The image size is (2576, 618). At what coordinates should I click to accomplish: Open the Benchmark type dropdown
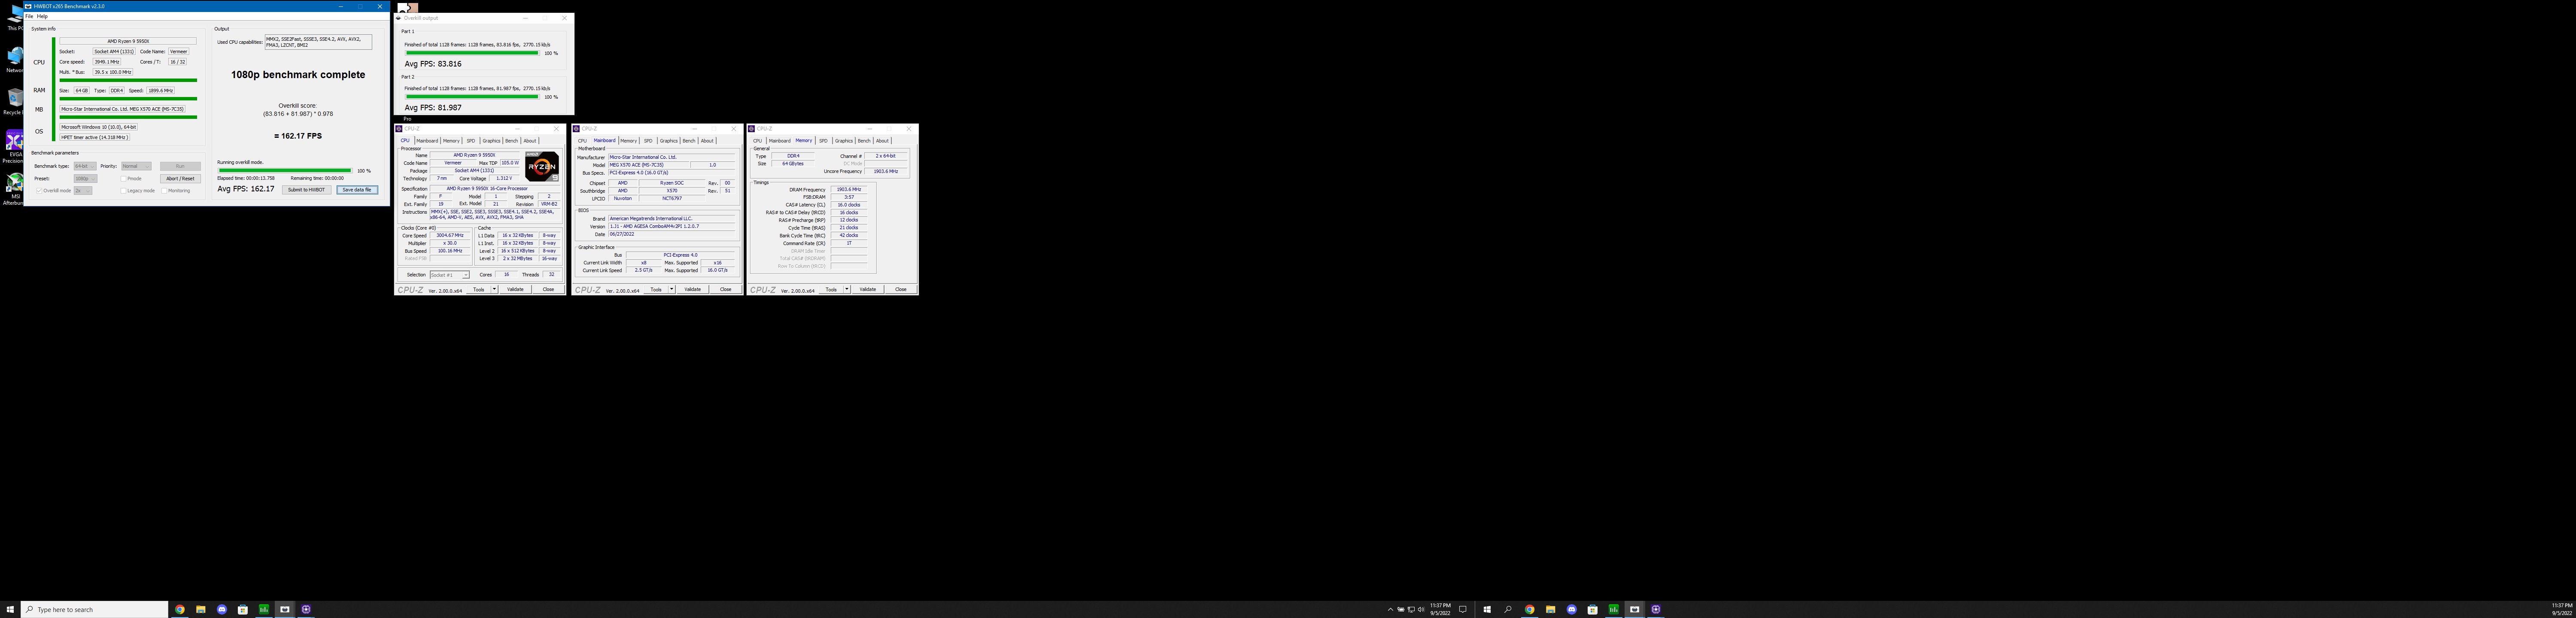(84, 166)
